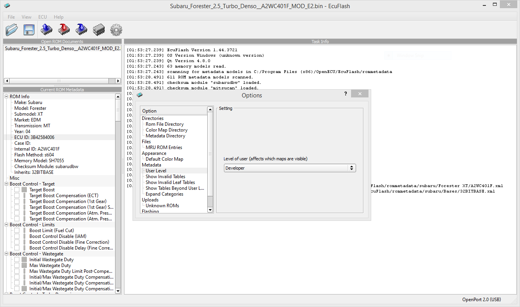This screenshot has width=520, height=307.
Task: Select Show Invalid Leaf Tables option
Action: [170, 182]
